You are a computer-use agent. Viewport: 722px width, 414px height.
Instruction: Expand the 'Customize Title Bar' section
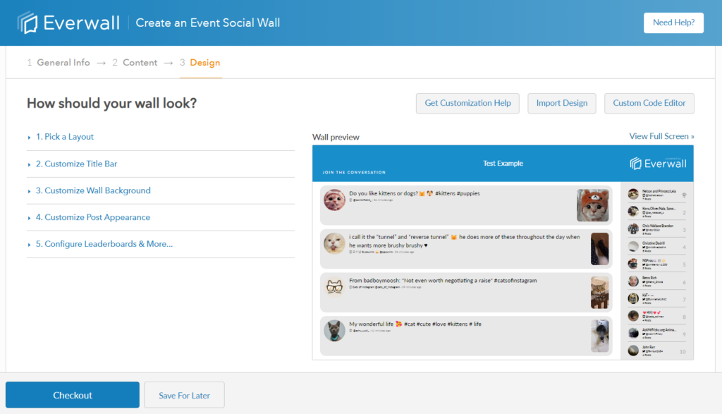click(x=75, y=164)
